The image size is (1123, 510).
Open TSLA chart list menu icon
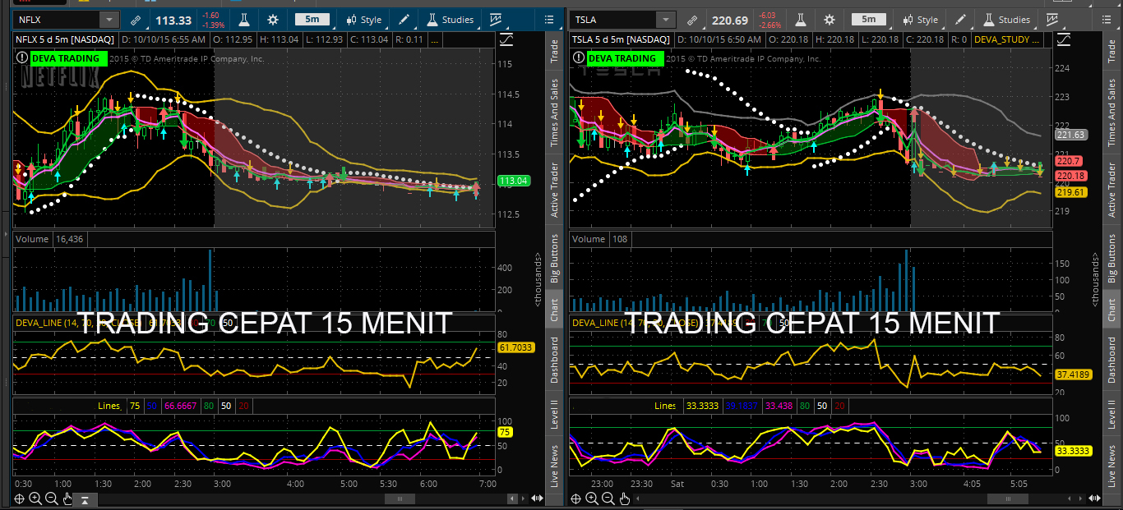coord(1105,20)
